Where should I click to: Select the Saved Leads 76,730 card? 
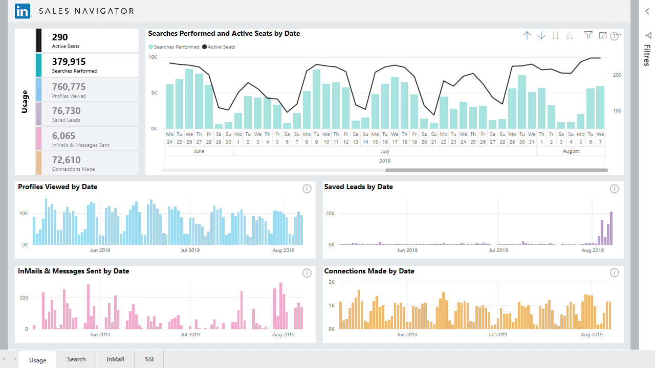point(87,114)
